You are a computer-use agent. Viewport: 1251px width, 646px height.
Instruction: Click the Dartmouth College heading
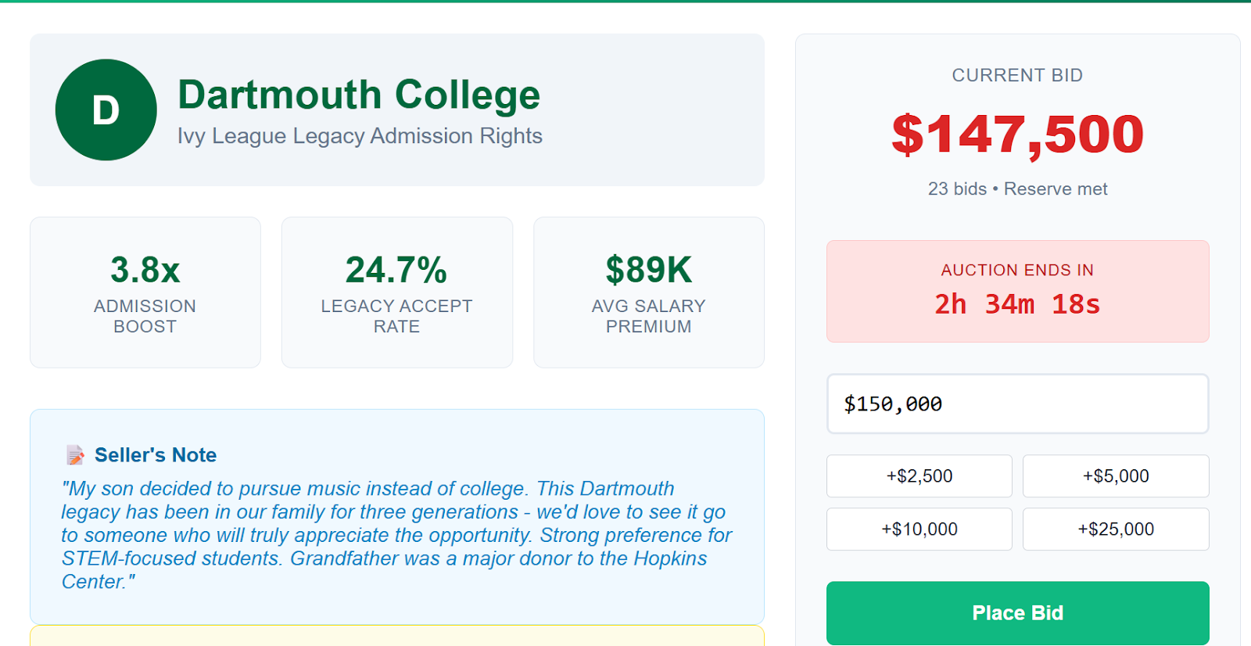359,95
